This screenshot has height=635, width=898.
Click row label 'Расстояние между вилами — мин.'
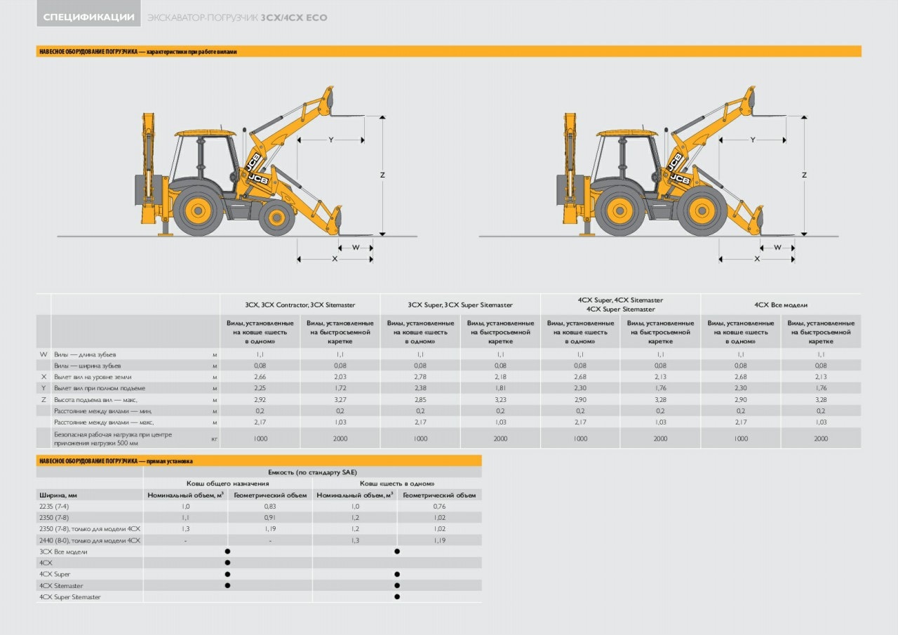(x=103, y=410)
